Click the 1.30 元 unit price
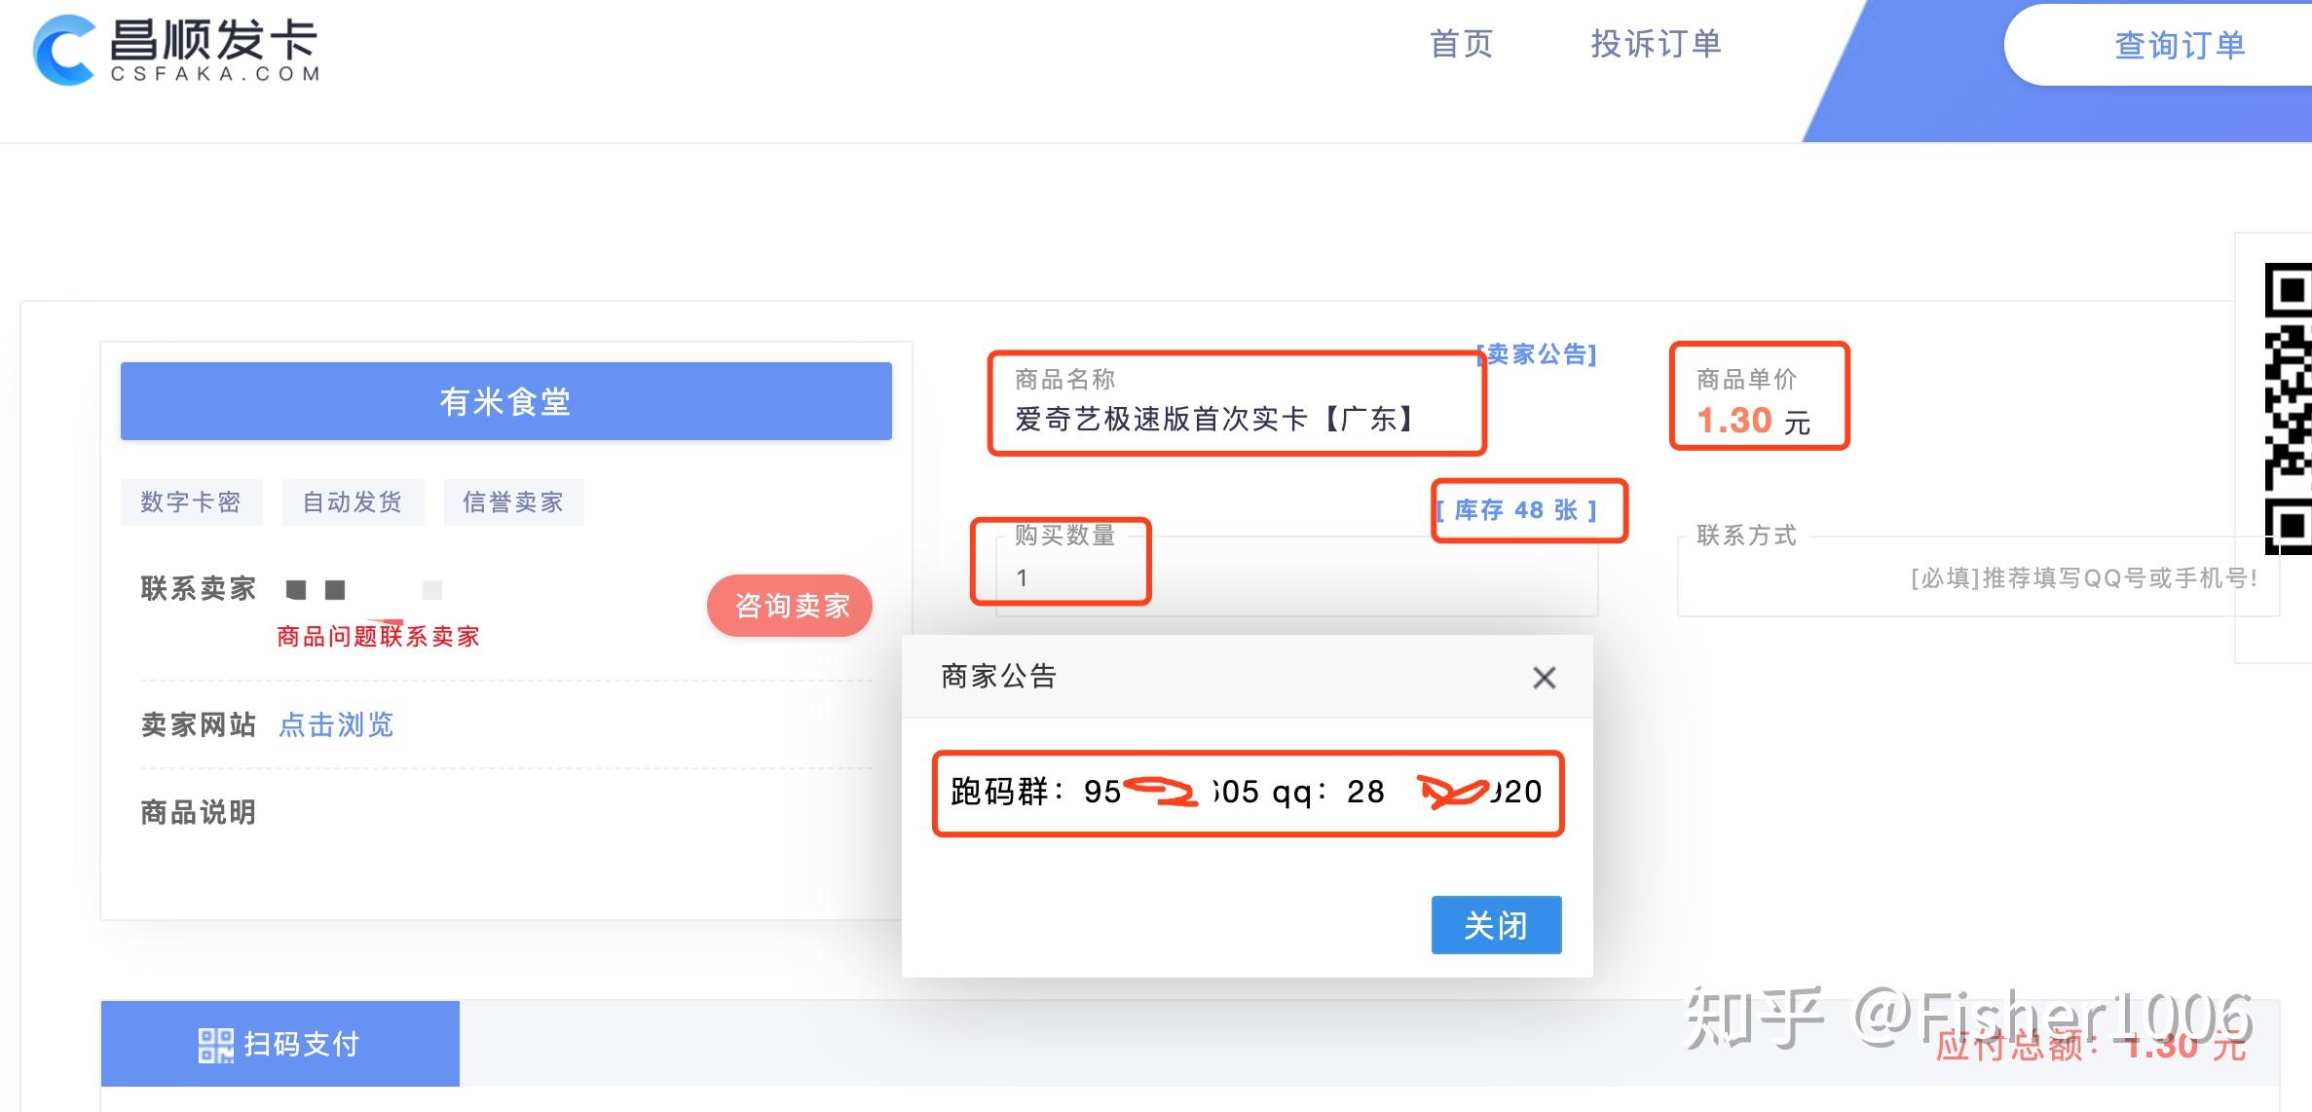The image size is (2312, 1112). tap(1753, 421)
